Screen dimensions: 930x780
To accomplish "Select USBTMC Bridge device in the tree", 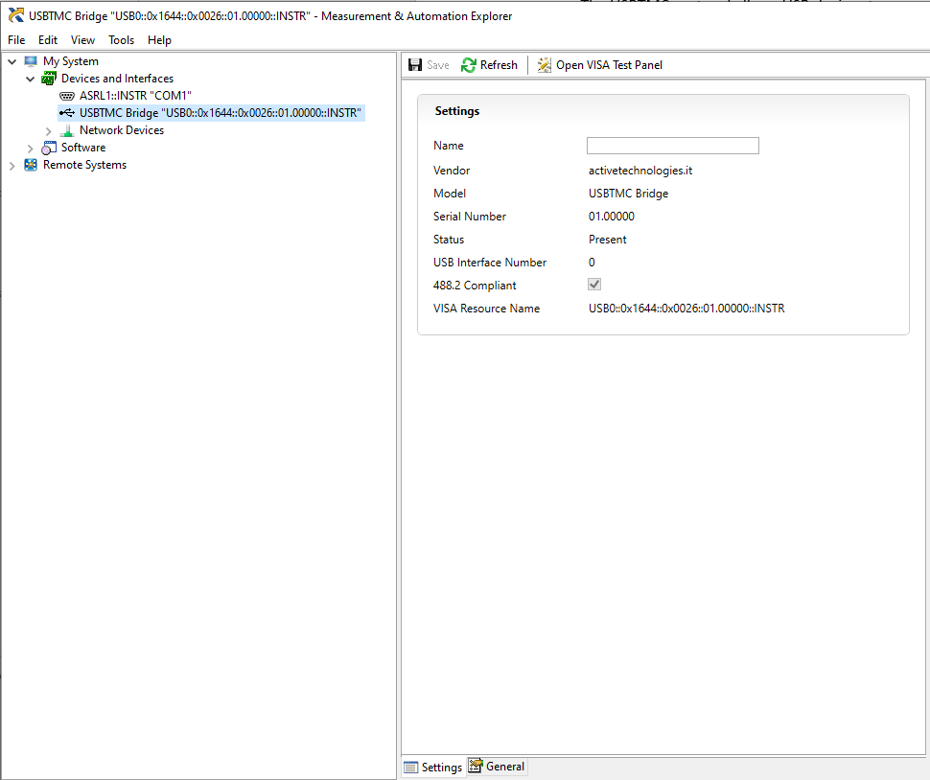I will (221, 113).
